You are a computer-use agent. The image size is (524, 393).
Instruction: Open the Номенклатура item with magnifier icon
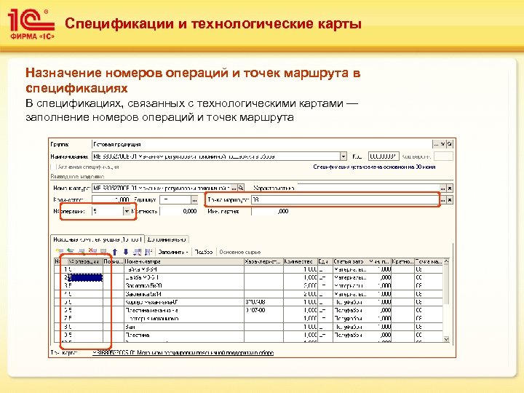(x=241, y=188)
